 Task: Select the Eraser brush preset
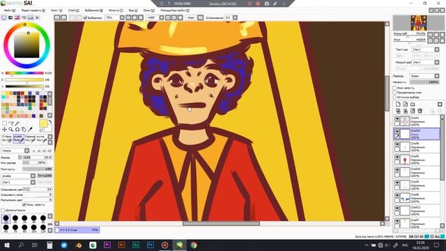click(7, 138)
